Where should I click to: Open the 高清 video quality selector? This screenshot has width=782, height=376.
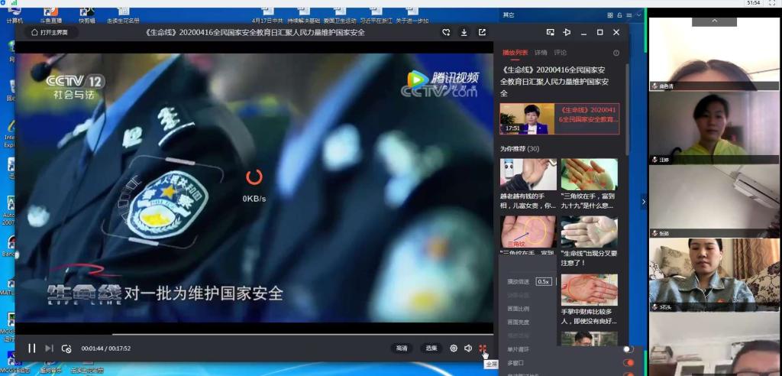pyautogui.click(x=401, y=348)
